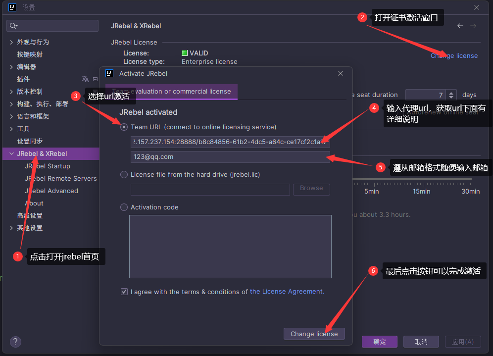Click the activation code text area

click(230, 247)
